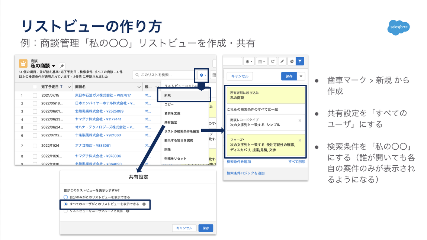
Task: Check the row checkbox for 2022/06/23
Action: (x=35, y=119)
